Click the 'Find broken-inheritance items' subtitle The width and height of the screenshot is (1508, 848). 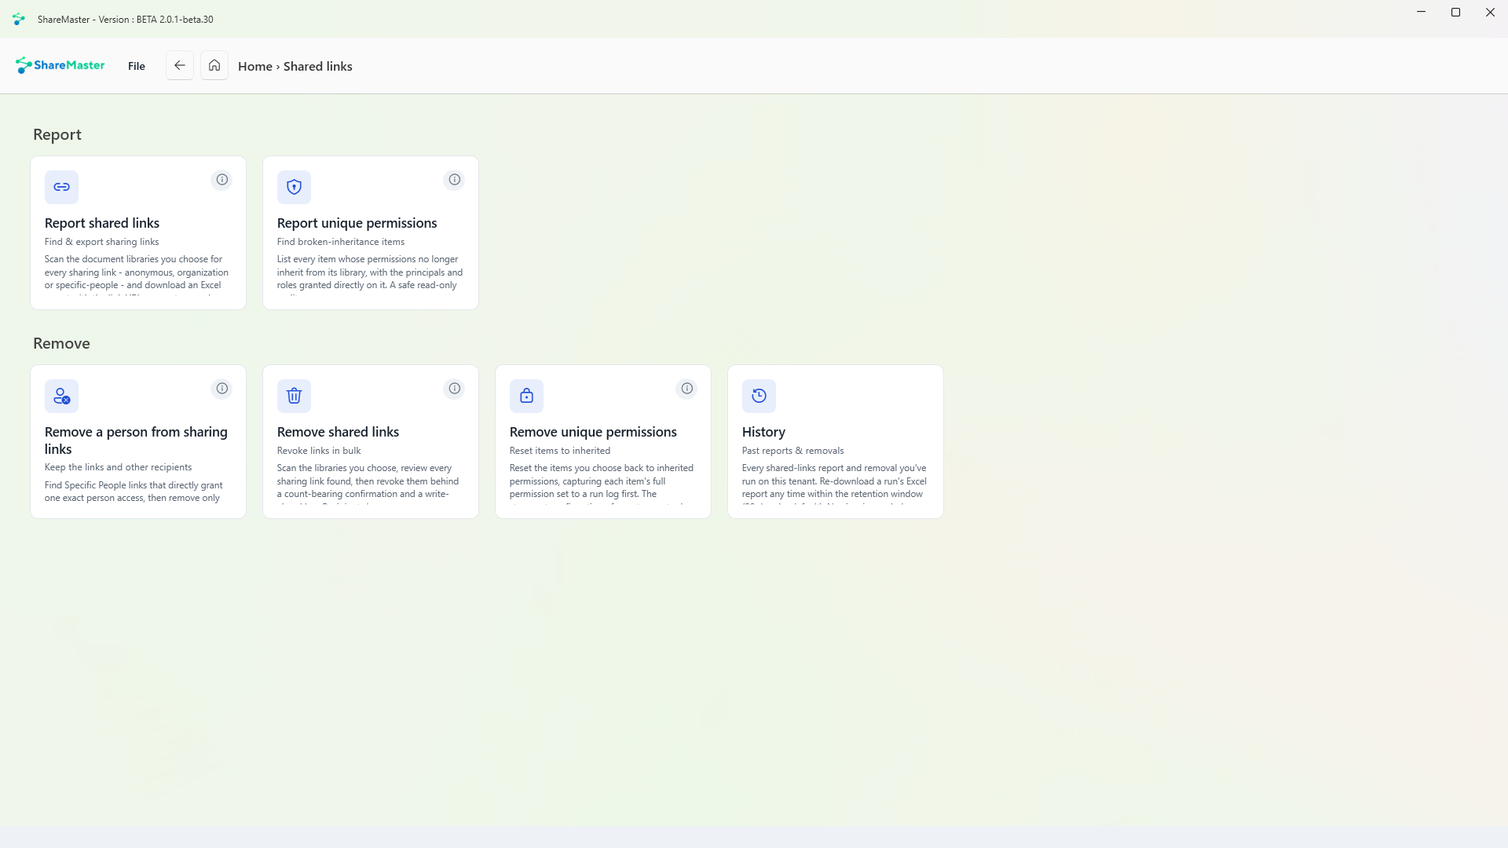click(x=341, y=242)
